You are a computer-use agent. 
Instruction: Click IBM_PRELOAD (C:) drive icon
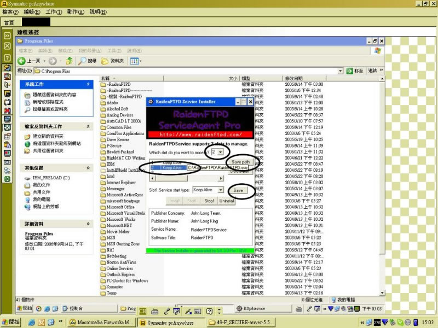click(27, 178)
